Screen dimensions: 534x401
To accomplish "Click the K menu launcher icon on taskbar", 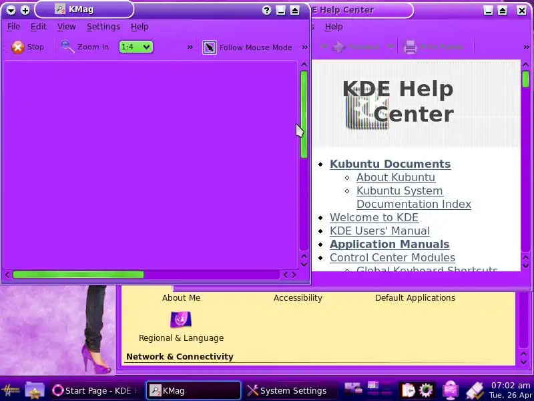I will 11,390.
